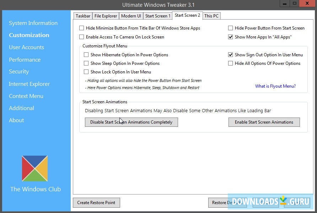
Task: Open the Security section
Action: coord(19,71)
